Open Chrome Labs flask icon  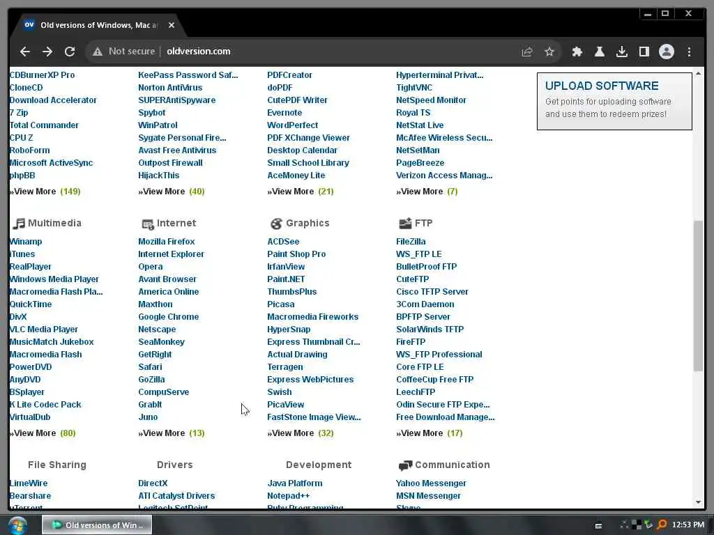pos(599,52)
